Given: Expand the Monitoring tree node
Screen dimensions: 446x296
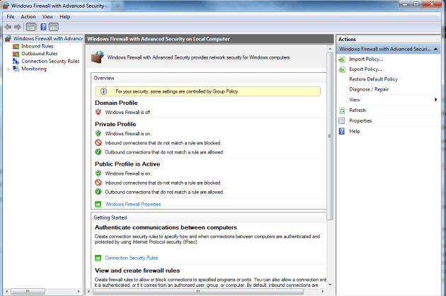Looking at the screenshot, I should (8, 69).
